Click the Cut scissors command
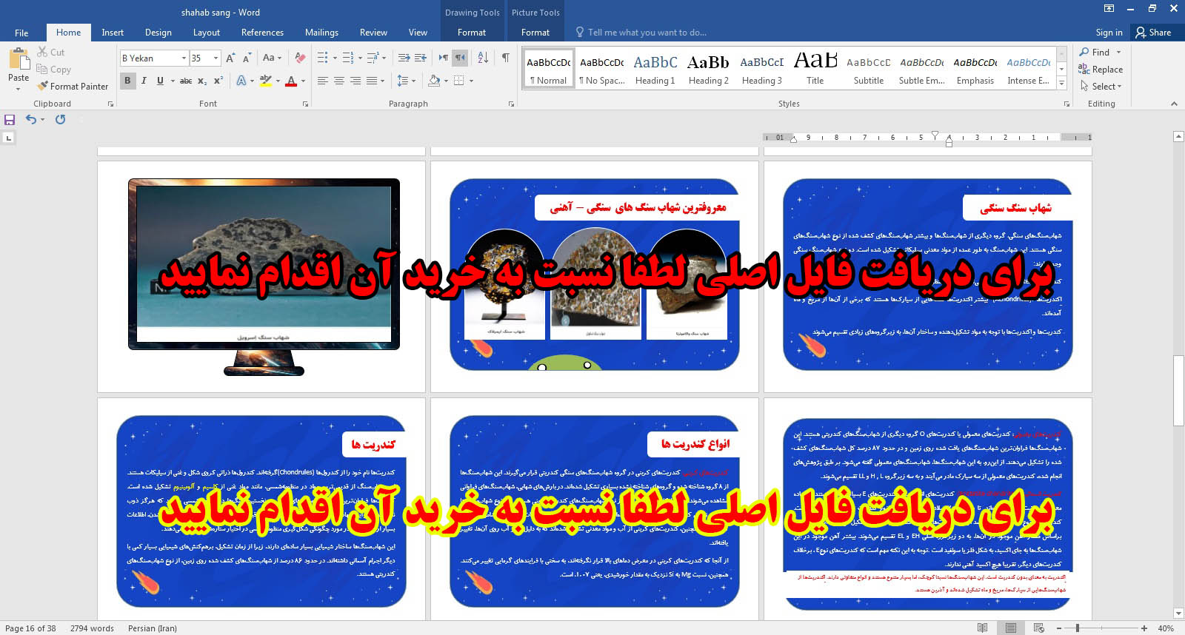Screen dimensions: 1185x635 click(x=50, y=53)
